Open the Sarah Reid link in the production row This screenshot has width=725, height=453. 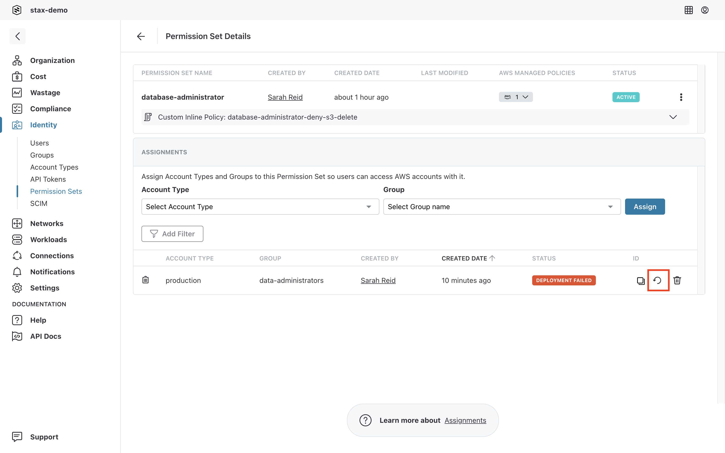pyautogui.click(x=378, y=280)
